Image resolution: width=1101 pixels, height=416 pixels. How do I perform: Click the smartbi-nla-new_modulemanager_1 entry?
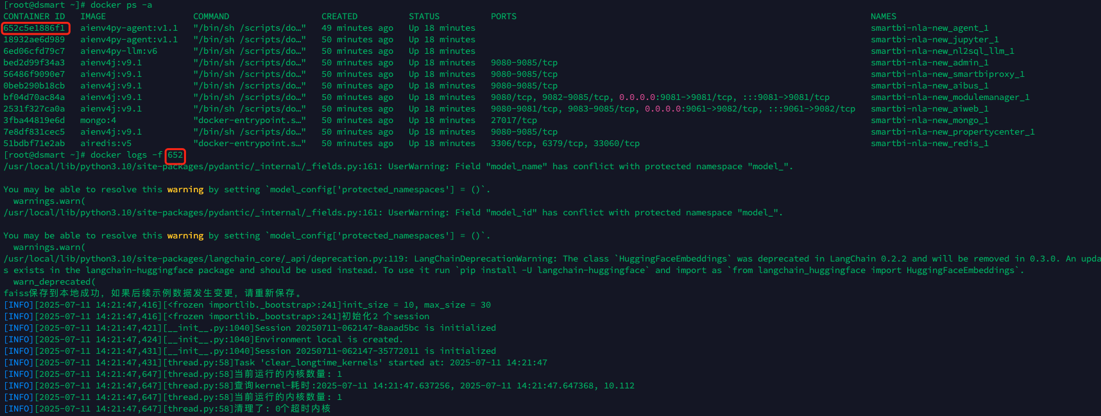pos(950,97)
